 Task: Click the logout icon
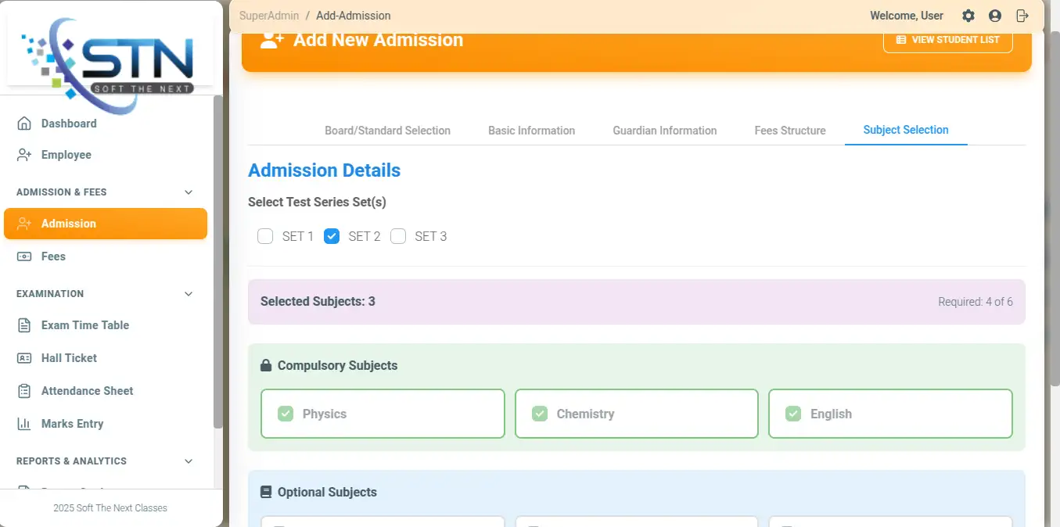tap(1022, 16)
